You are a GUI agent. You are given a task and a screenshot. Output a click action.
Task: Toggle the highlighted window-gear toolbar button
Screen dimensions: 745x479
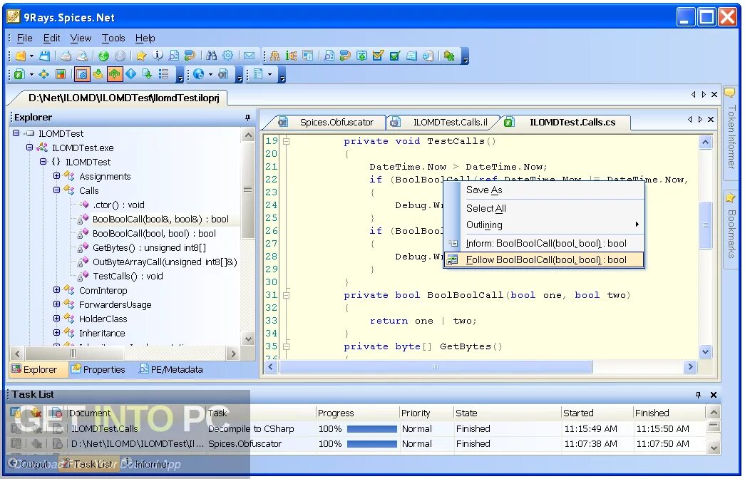pyautogui.click(x=82, y=74)
